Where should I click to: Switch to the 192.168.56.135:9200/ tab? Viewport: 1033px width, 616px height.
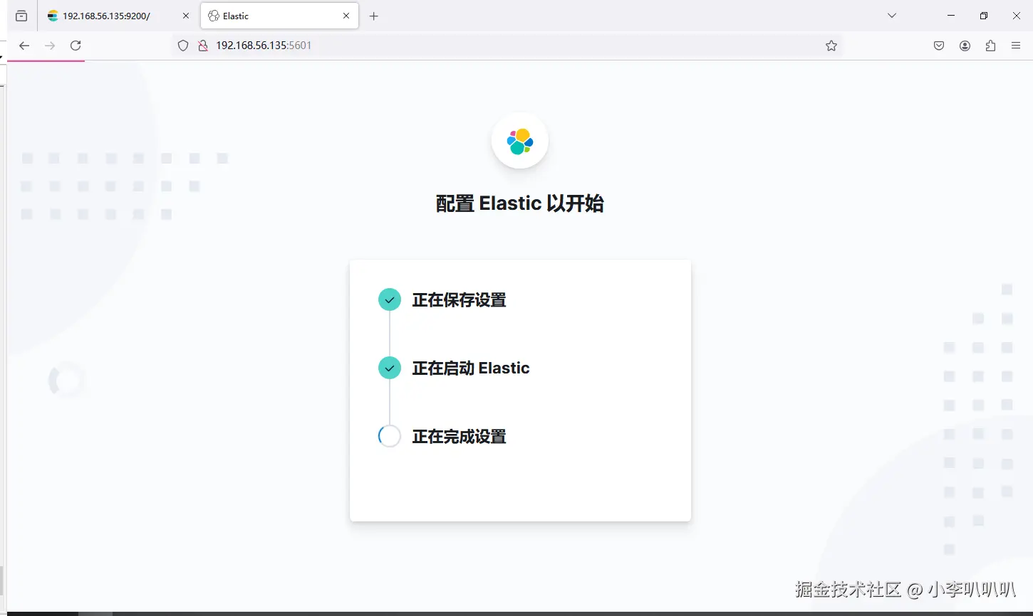point(120,16)
